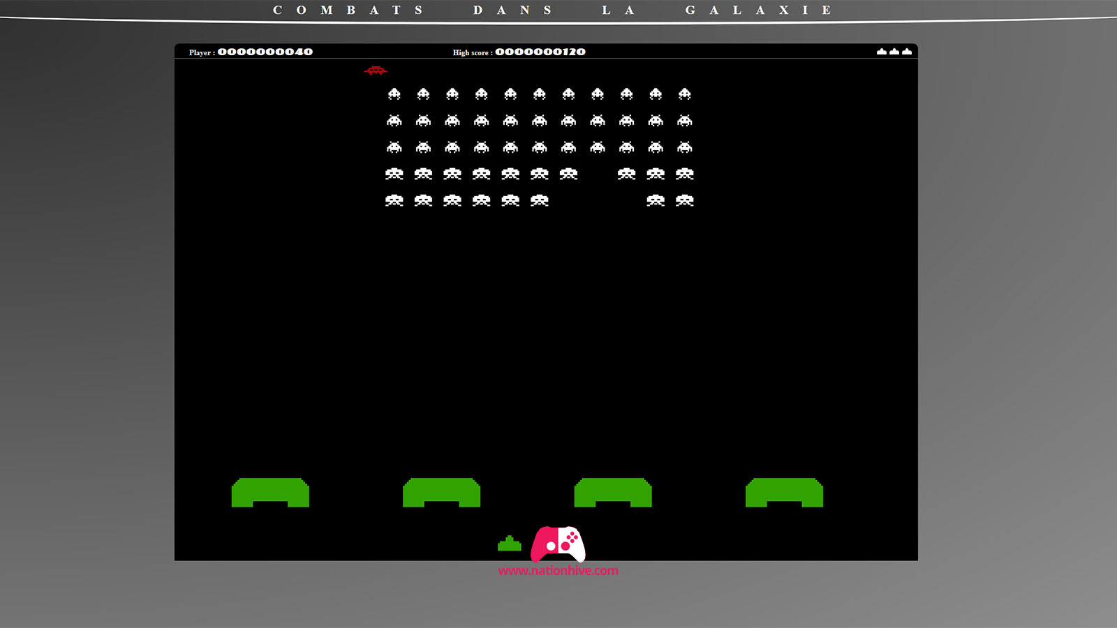Click the rightmost green shield bunker

click(785, 493)
